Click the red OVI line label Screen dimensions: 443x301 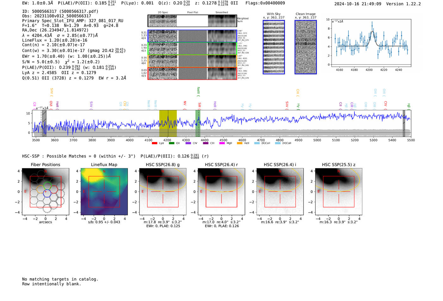[x=51, y=105]
